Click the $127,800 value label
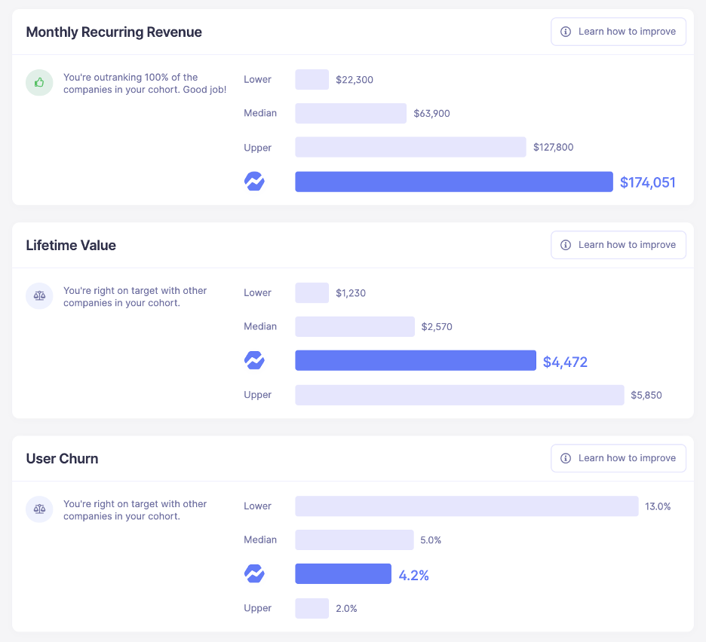Image resolution: width=706 pixels, height=642 pixels. 554,147
